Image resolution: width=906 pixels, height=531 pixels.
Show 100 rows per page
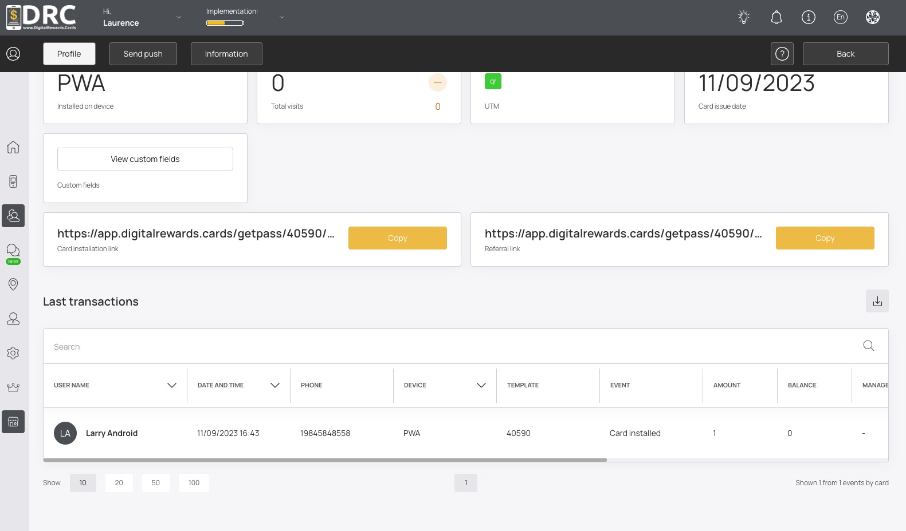point(194,483)
